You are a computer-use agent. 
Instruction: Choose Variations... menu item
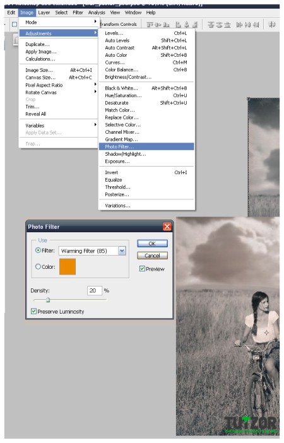(146, 206)
